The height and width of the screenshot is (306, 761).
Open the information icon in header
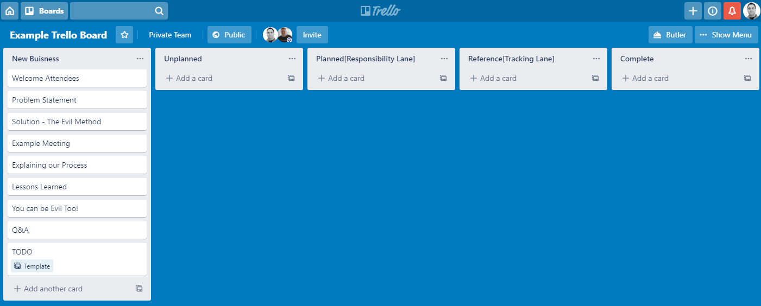tap(712, 11)
